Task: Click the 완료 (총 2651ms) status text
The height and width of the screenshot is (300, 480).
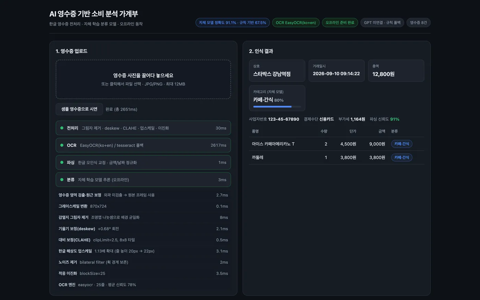Action: (121, 109)
